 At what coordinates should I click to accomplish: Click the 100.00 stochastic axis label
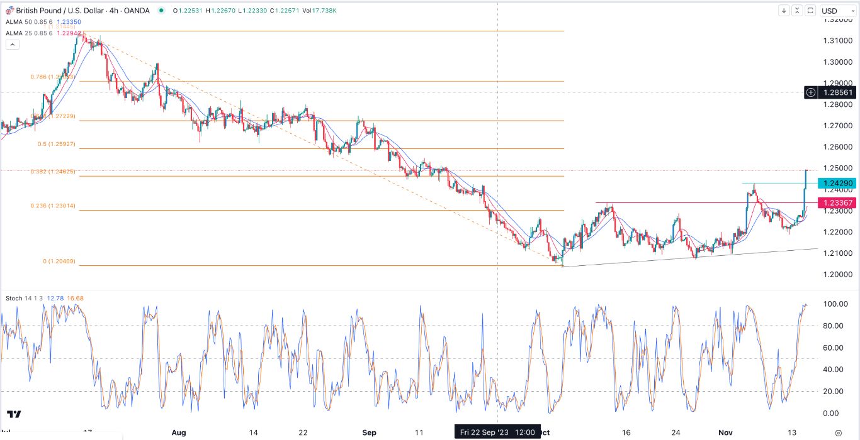(834, 304)
